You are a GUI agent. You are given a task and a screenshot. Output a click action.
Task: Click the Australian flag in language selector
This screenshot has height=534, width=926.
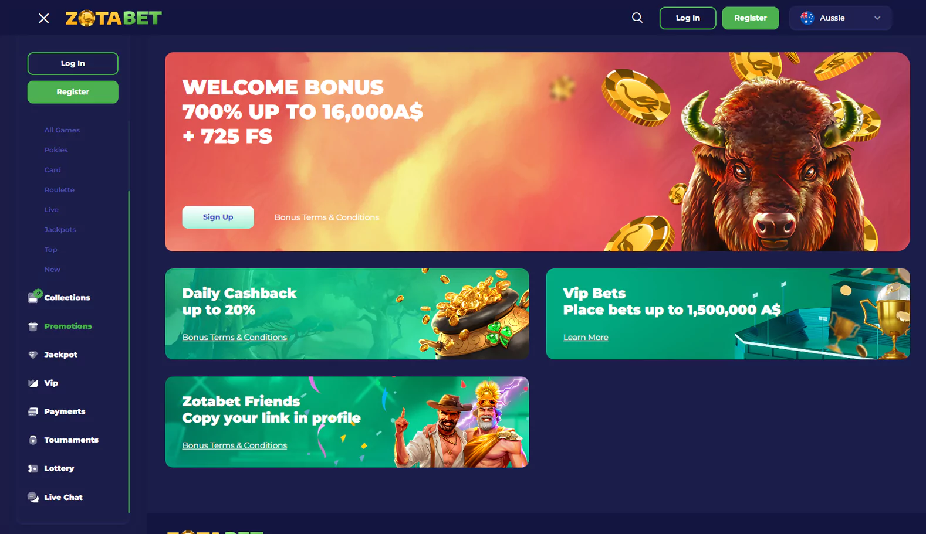(807, 18)
